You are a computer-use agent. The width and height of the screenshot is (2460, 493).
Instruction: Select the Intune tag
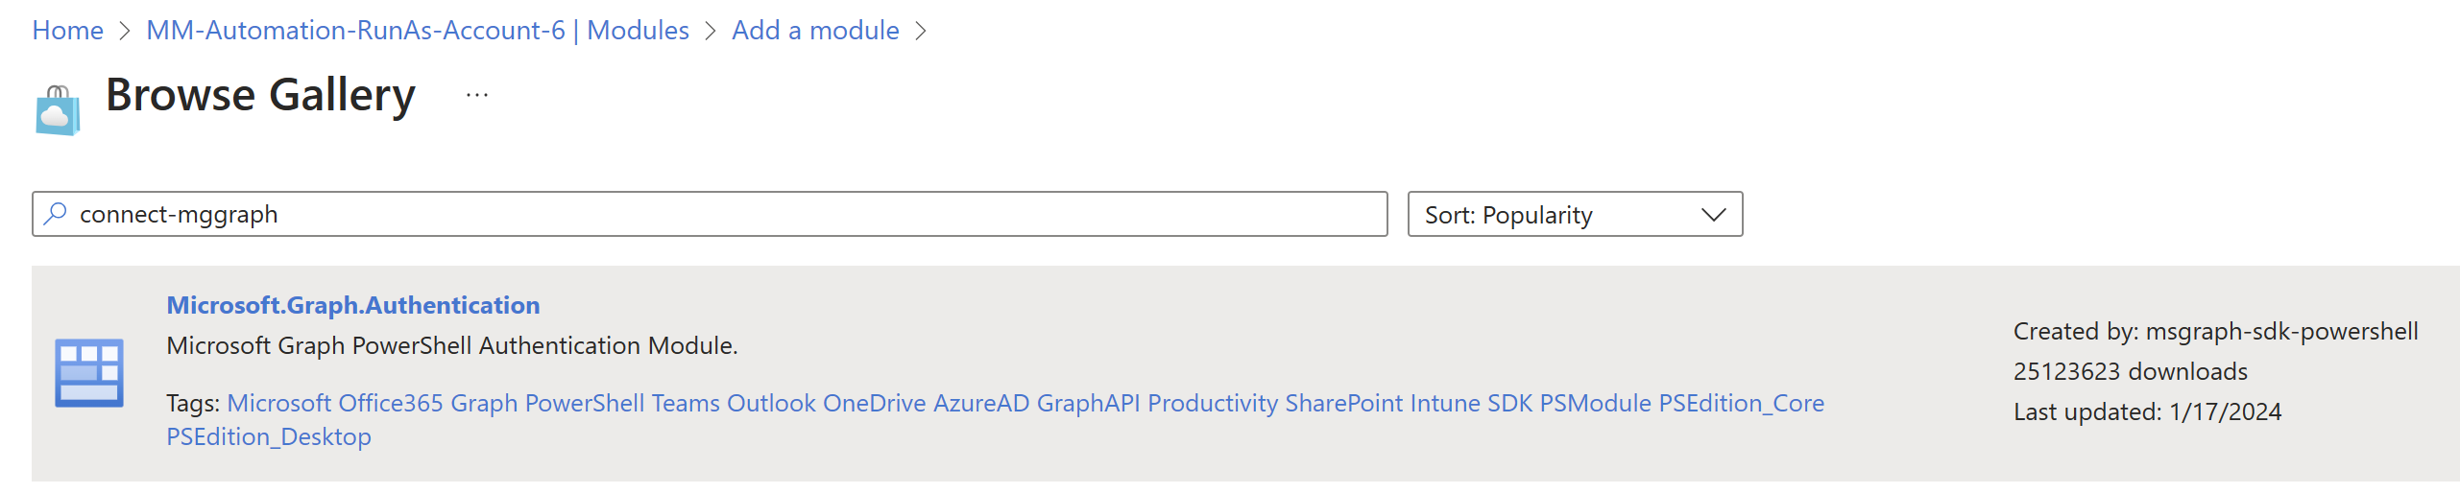point(1445,403)
